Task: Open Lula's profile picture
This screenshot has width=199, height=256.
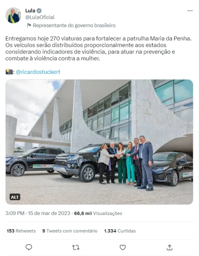Action: [13, 15]
